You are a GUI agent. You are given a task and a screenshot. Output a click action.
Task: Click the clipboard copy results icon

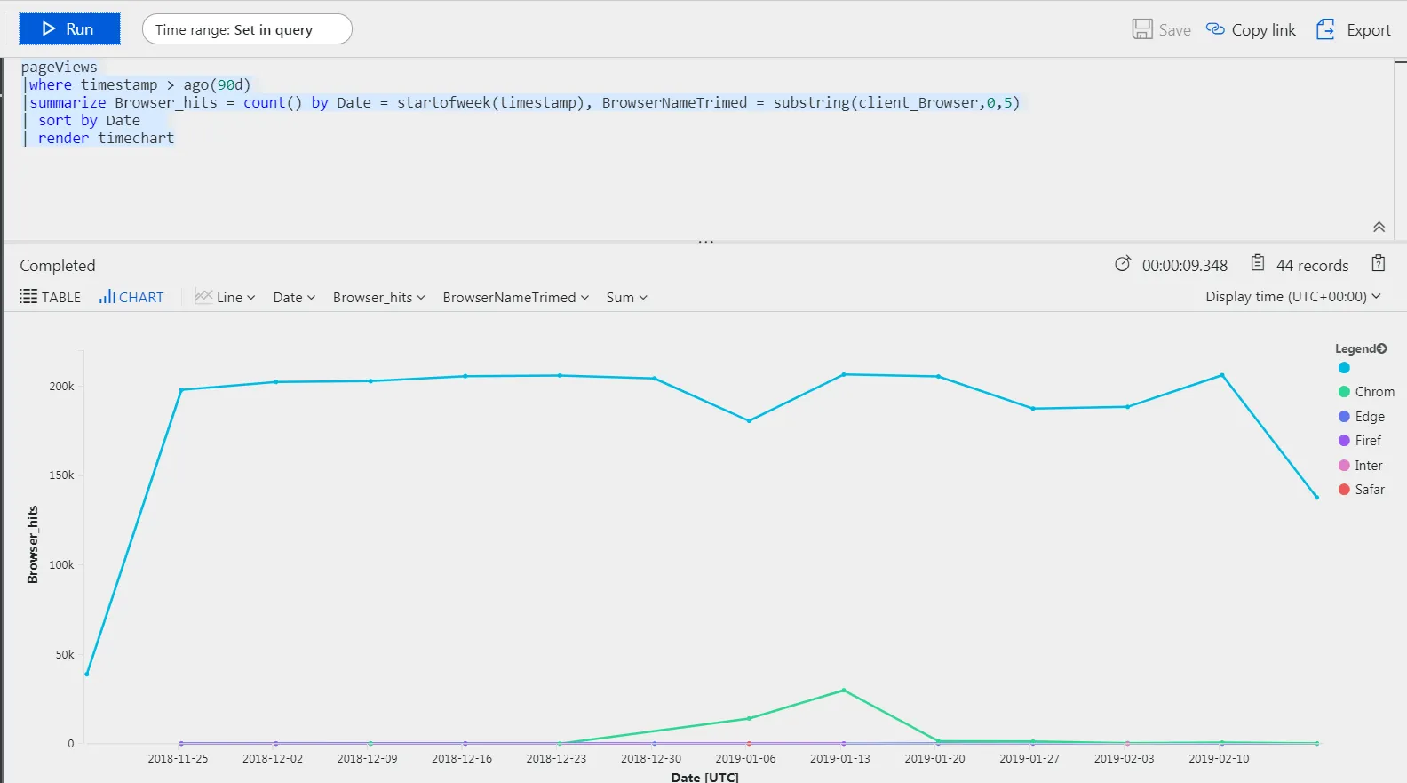[1379, 263]
